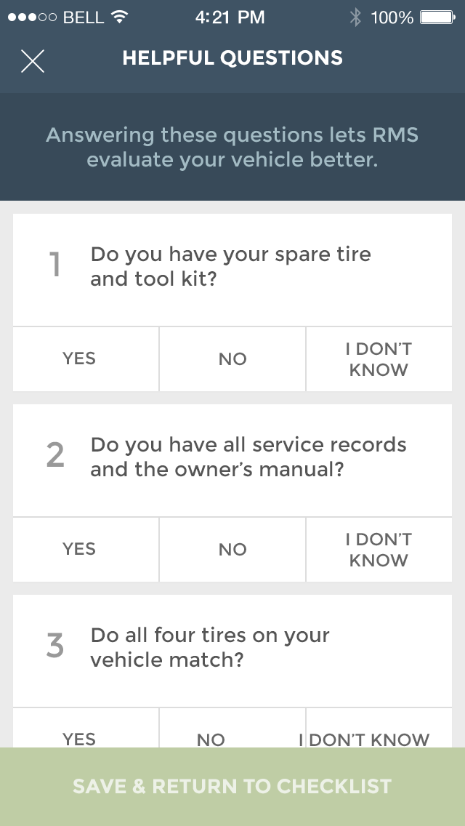This screenshot has width=465, height=826.
Task: Tap the service records question text
Action: pyautogui.click(x=248, y=457)
